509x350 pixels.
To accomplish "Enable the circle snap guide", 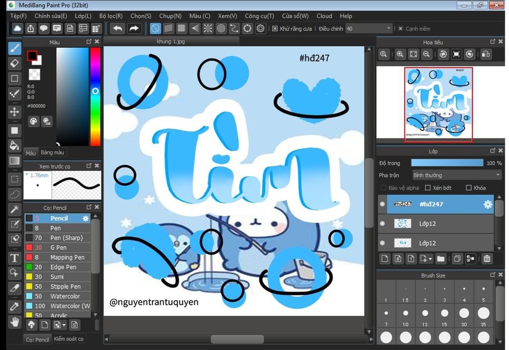I will coord(221,28).
